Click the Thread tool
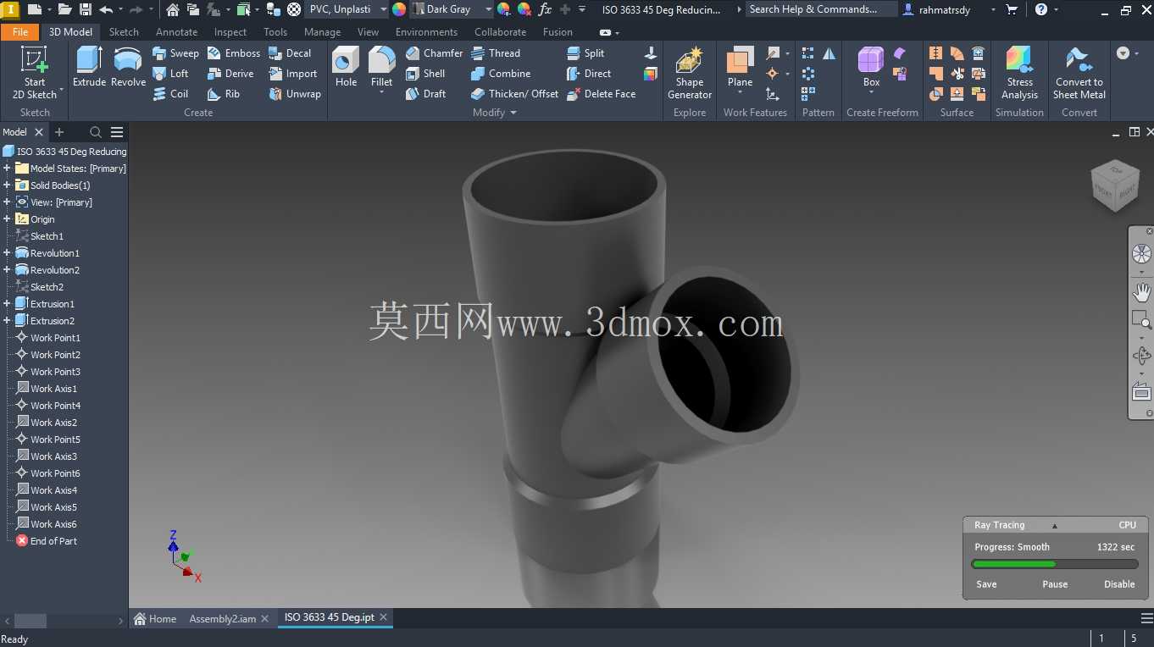 pyautogui.click(x=496, y=53)
